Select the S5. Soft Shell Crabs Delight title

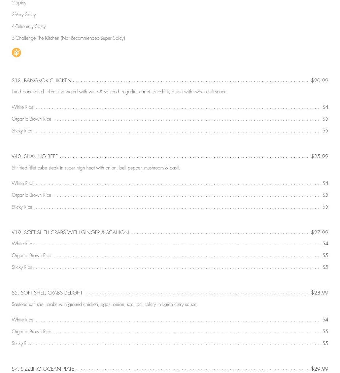[x=47, y=293]
